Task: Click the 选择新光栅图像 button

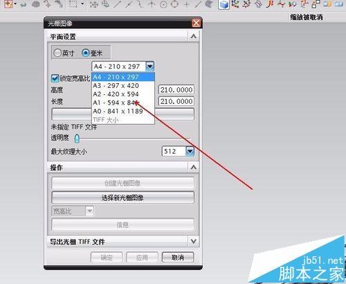Action: pyautogui.click(x=122, y=197)
